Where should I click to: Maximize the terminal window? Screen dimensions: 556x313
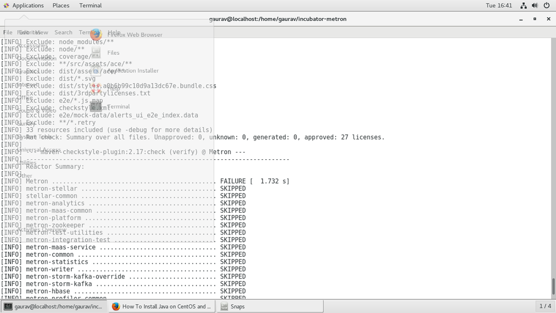[x=535, y=19]
